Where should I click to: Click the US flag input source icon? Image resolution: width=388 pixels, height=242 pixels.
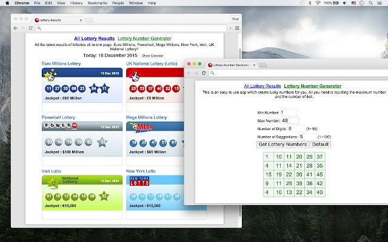353,3
